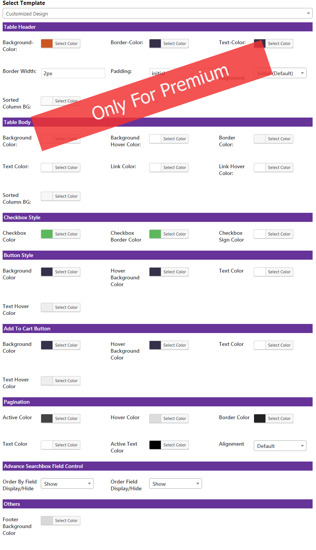Click Add To Cart Background Color swatch

pos(47,345)
